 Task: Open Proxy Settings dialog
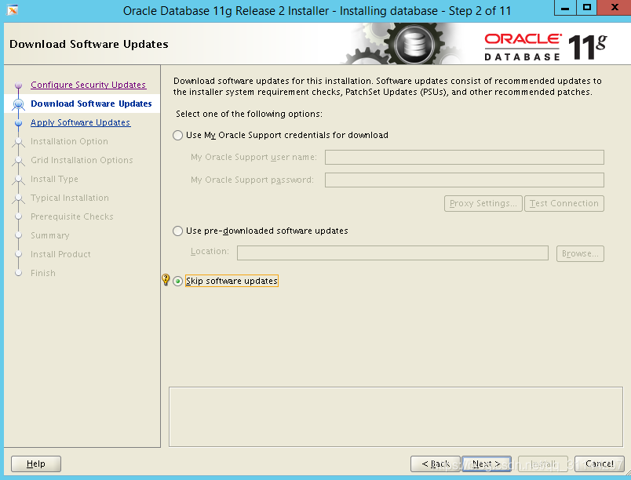[483, 203]
